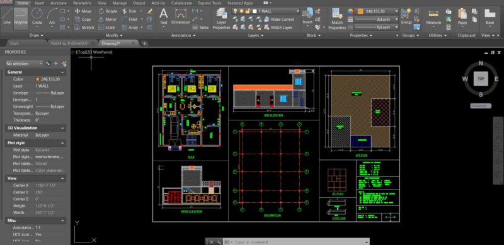This screenshot has width=504, height=245.
Task: Select the Circle tool
Action: 37,17
